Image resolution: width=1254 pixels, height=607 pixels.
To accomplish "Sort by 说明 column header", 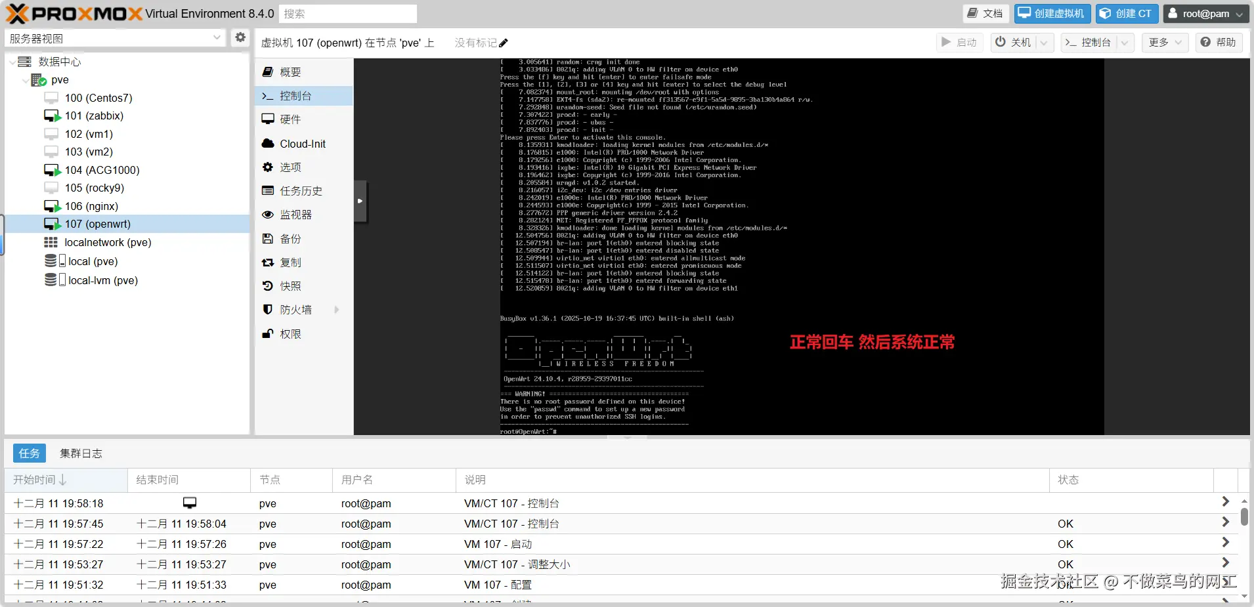I will click(x=752, y=480).
